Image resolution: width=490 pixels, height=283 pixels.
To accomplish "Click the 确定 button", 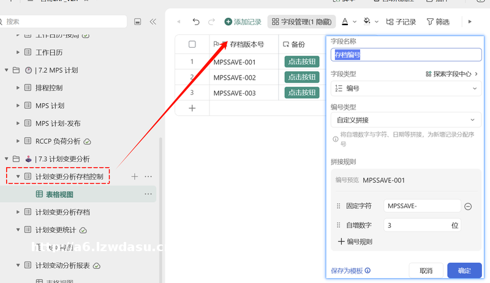I will click(x=464, y=270).
